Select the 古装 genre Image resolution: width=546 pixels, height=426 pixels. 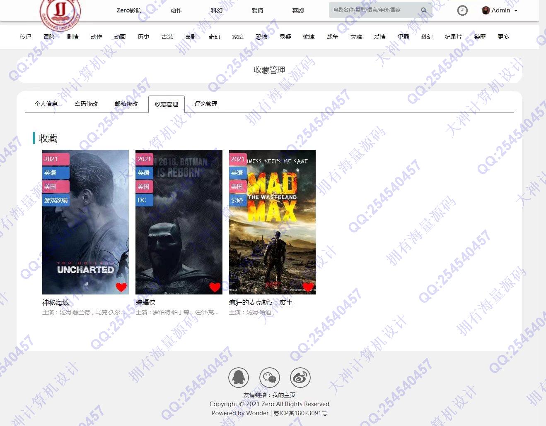pyautogui.click(x=167, y=37)
